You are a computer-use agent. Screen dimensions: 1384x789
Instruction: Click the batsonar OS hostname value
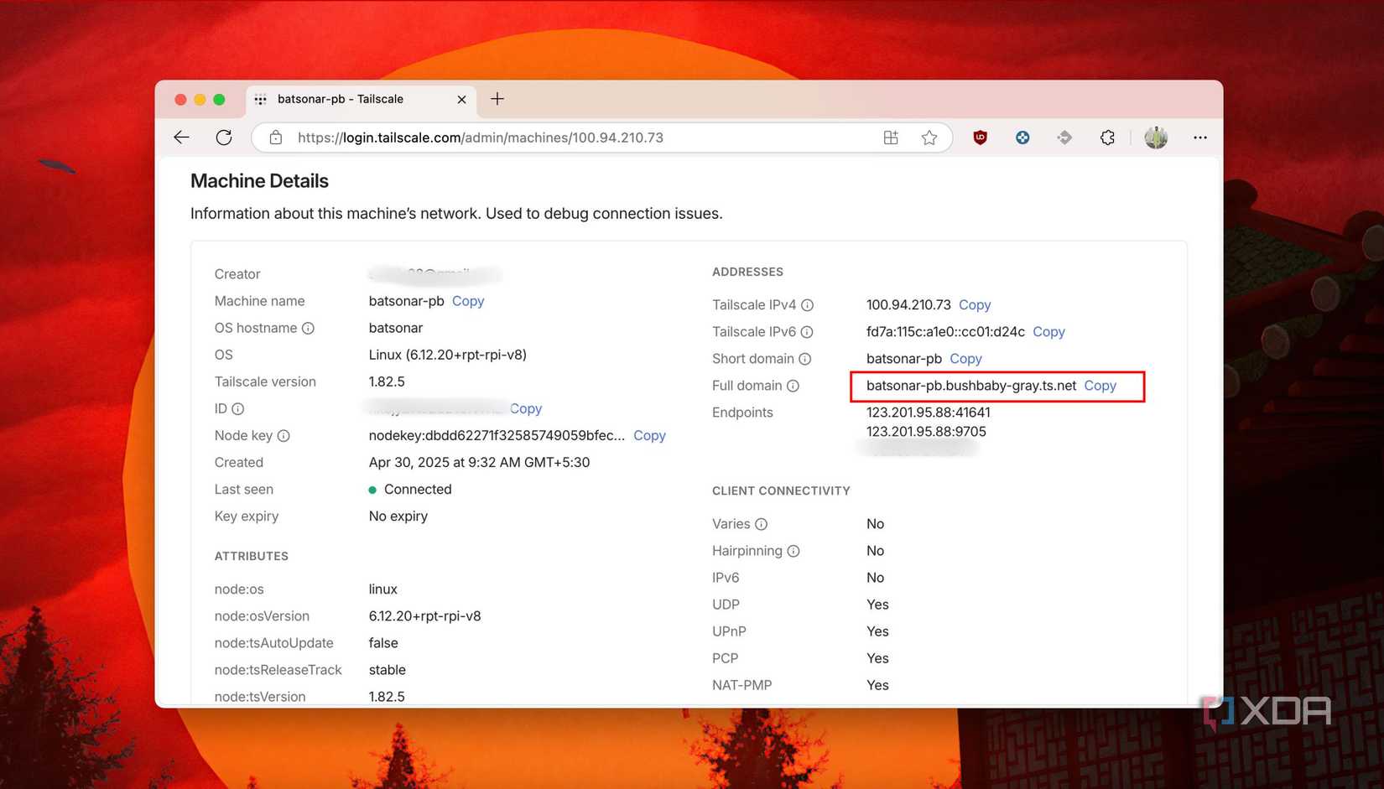coord(396,328)
